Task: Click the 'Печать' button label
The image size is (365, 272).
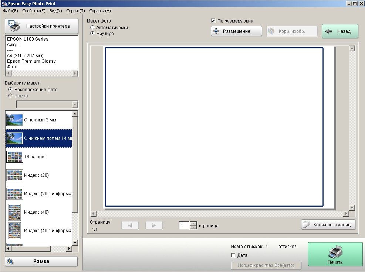Action: click(x=335, y=262)
